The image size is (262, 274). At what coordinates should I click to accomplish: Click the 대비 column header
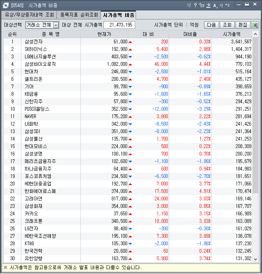148,34
